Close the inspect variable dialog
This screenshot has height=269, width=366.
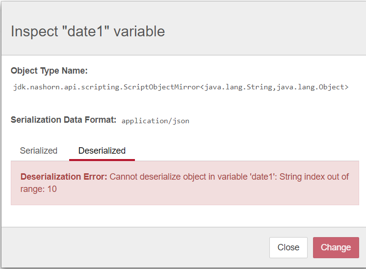click(x=288, y=247)
